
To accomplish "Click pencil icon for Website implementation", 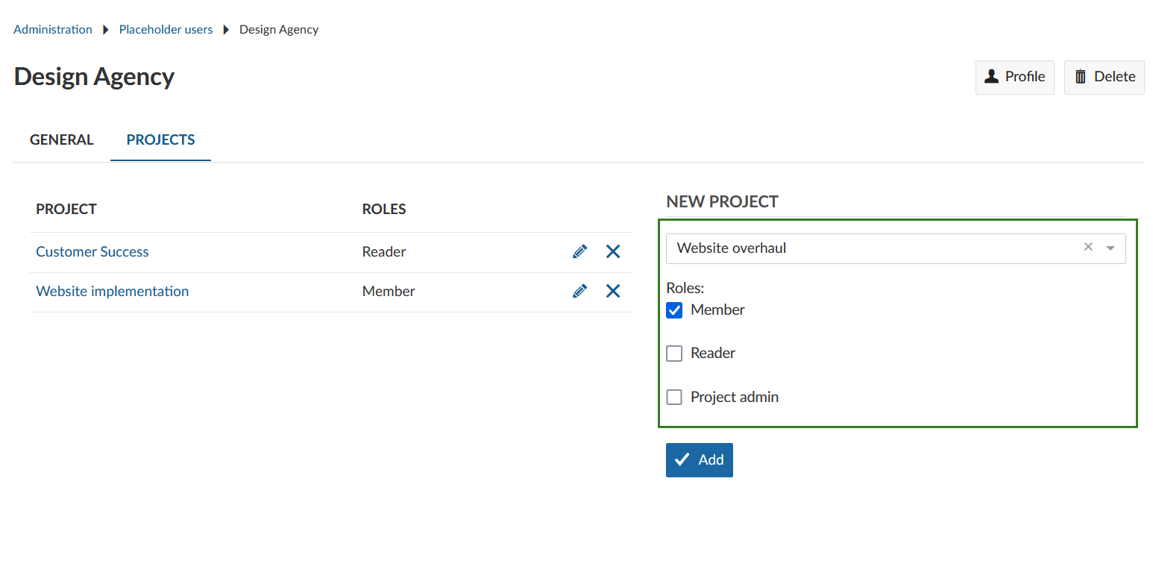I will (579, 291).
